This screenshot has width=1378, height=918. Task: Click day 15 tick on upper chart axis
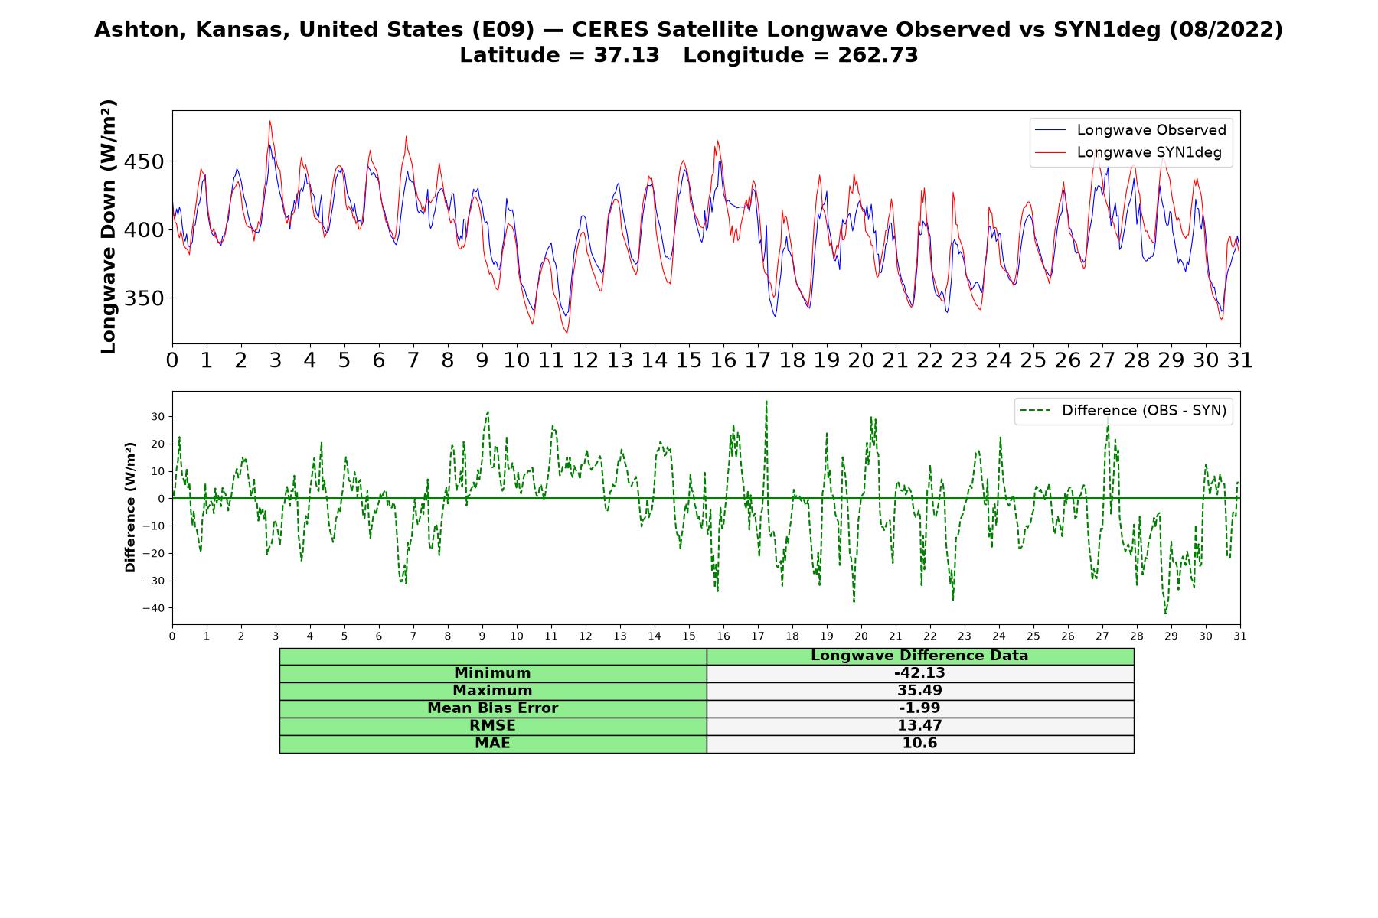[688, 360]
